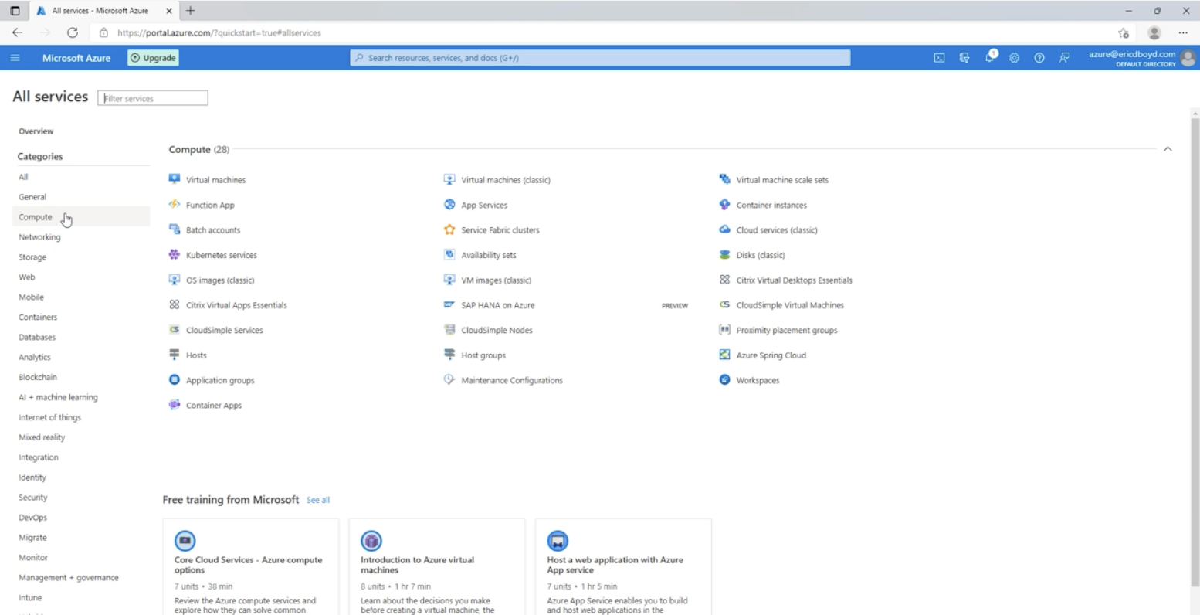Open the Container instances icon
This screenshot has width=1200, height=615.
pyautogui.click(x=724, y=205)
